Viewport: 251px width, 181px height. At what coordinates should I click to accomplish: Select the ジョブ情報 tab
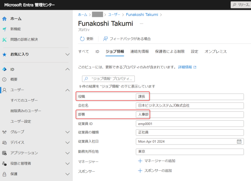point(115,52)
